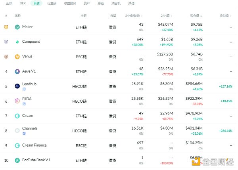The image size is (238, 170).
Task: Click Aave V1's -77.70% change
Action: click(x=167, y=74)
